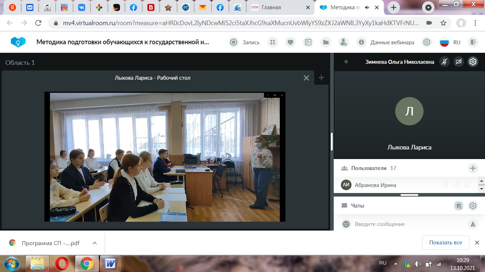
Task: Reload the page
Action: (x=38, y=23)
